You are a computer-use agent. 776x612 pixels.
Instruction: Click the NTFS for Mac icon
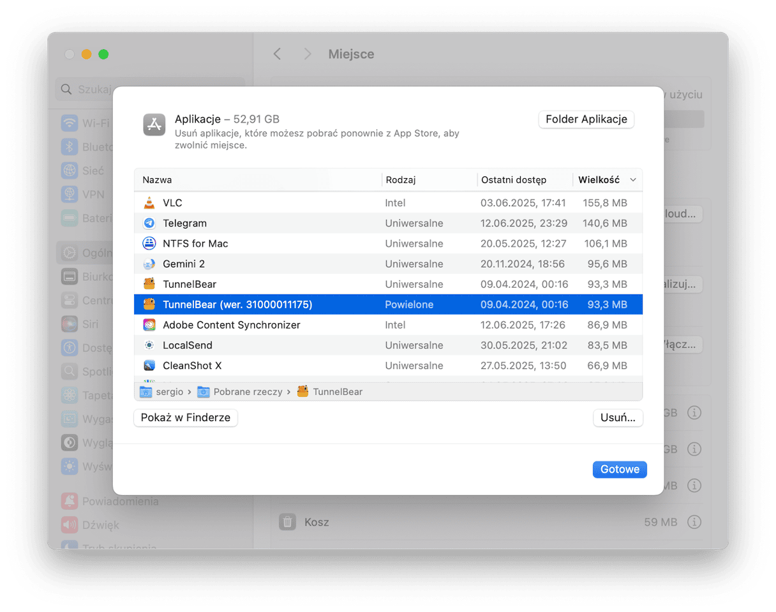[149, 244]
